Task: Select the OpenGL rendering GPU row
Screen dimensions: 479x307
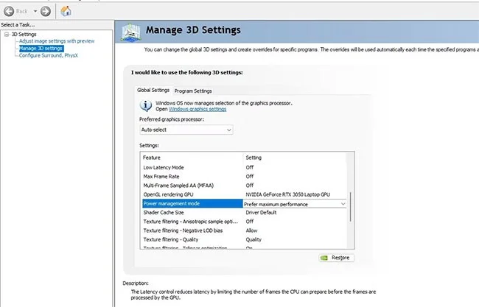Action: tap(192, 194)
